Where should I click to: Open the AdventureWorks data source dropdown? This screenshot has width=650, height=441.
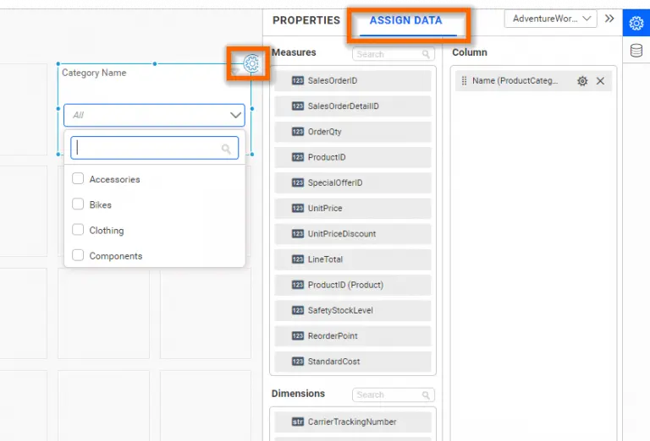tap(550, 19)
